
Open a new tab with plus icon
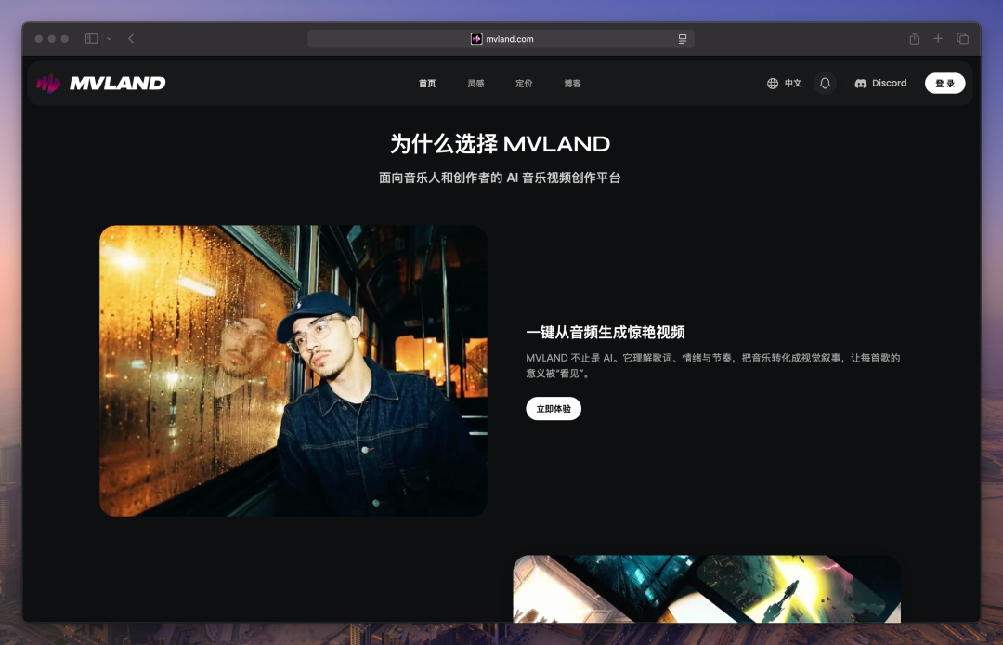(x=938, y=38)
